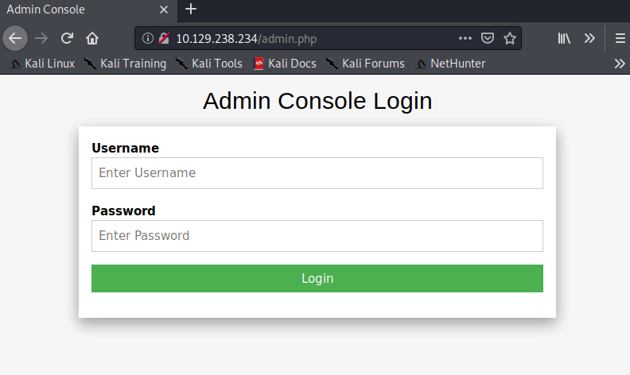Open a new browser tab
Viewport: 630px width, 375px height.
coord(191,10)
